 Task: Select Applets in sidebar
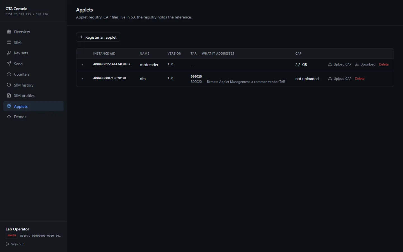tap(33, 106)
